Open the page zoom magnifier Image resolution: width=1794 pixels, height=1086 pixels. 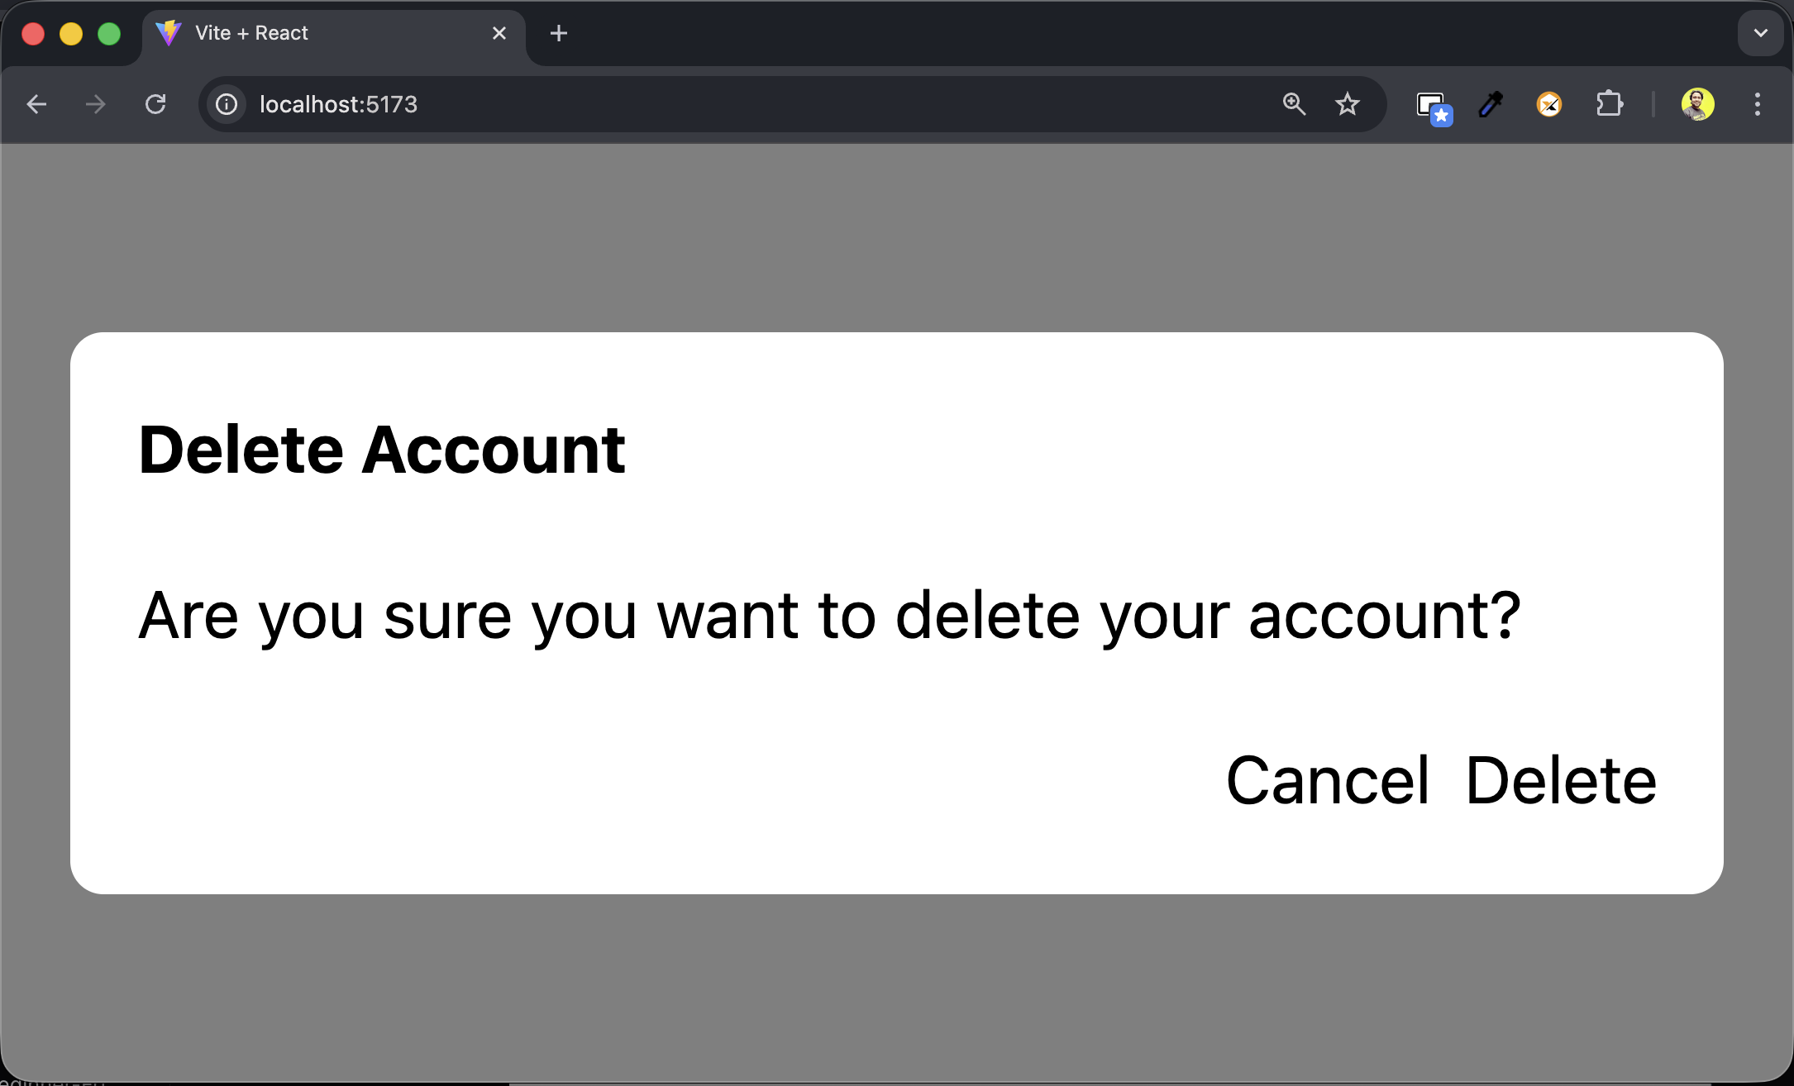click(1294, 104)
